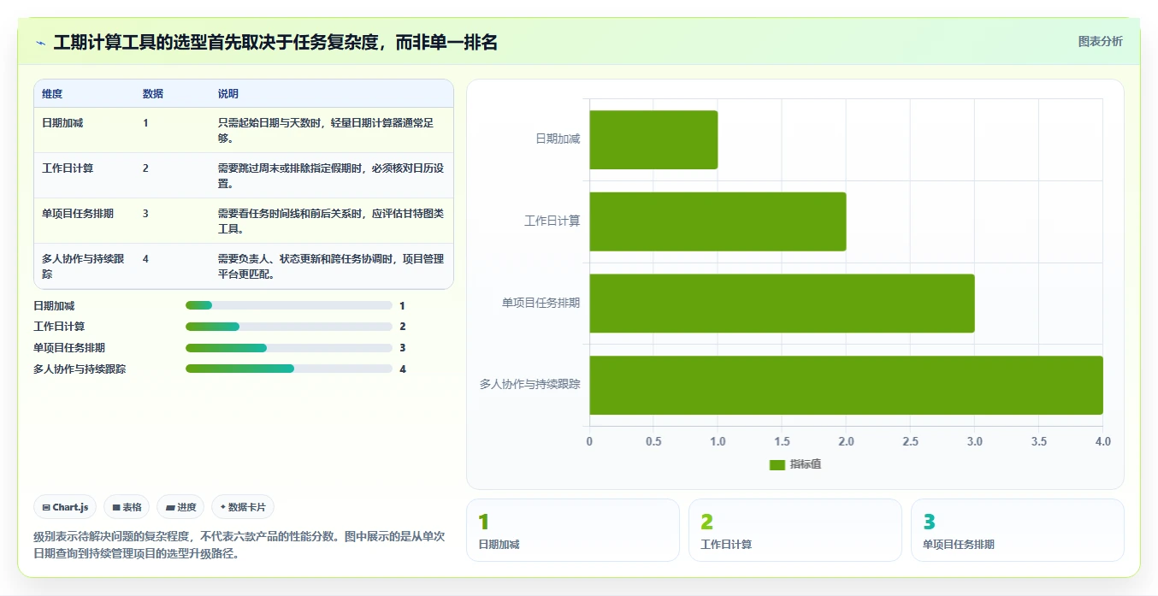Click the lightning icon beside the title
This screenshot has width=1158, height=596.
tap(40, 42)
